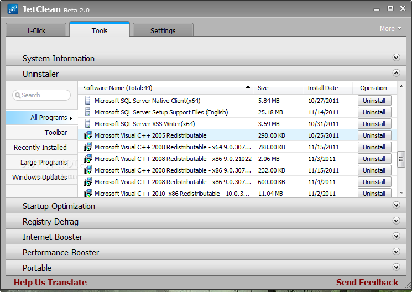This screenshot has height=292, width=412.
Task: Click the 788.00 KB size value
Action: coord(272,147)
